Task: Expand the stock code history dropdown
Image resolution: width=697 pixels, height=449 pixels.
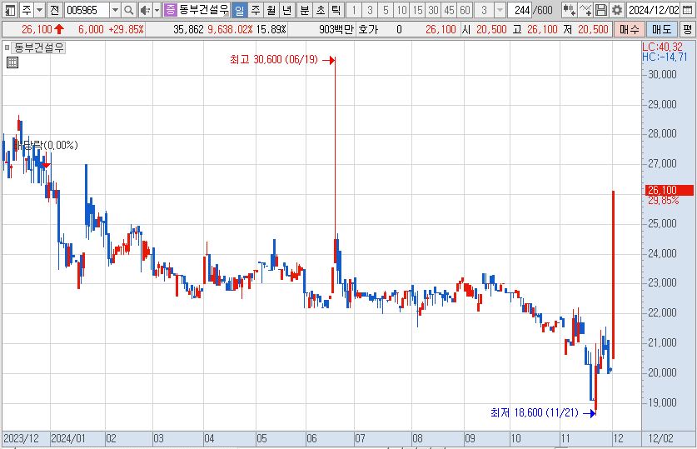Action: point(115,10)
